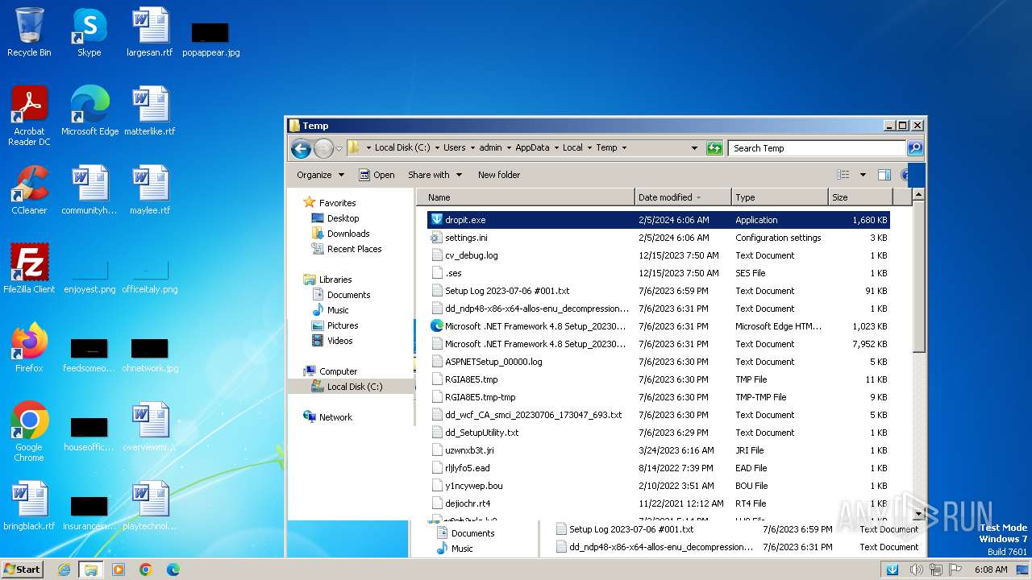Click the Edge icon on the taskbar
The width and height of the screenshot is (1032, 580).
click(173, 570)
